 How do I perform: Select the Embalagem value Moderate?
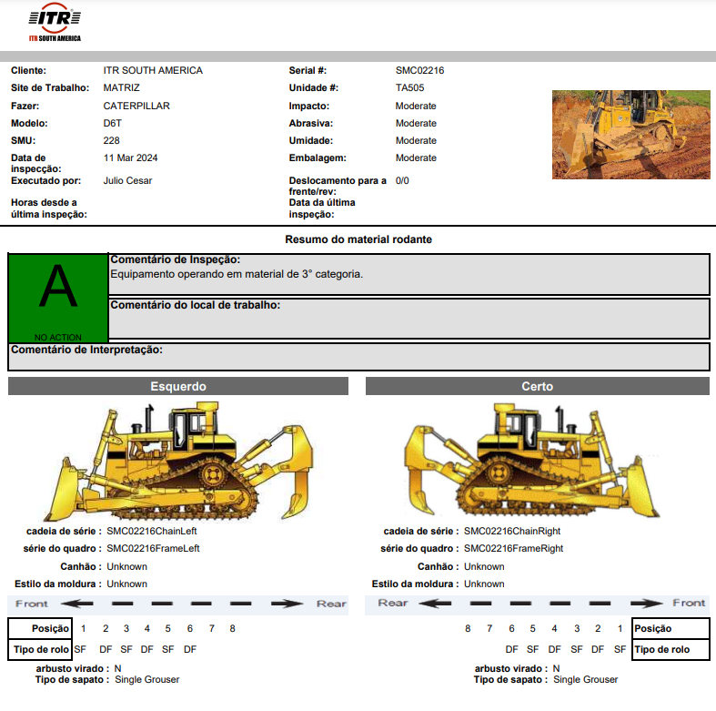point(416,158)
